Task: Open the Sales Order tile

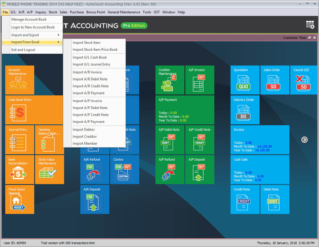Action: 275,80
